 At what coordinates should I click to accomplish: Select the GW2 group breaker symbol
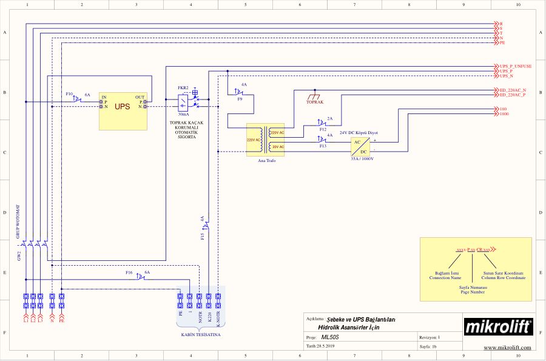click(x=35, y=244)
